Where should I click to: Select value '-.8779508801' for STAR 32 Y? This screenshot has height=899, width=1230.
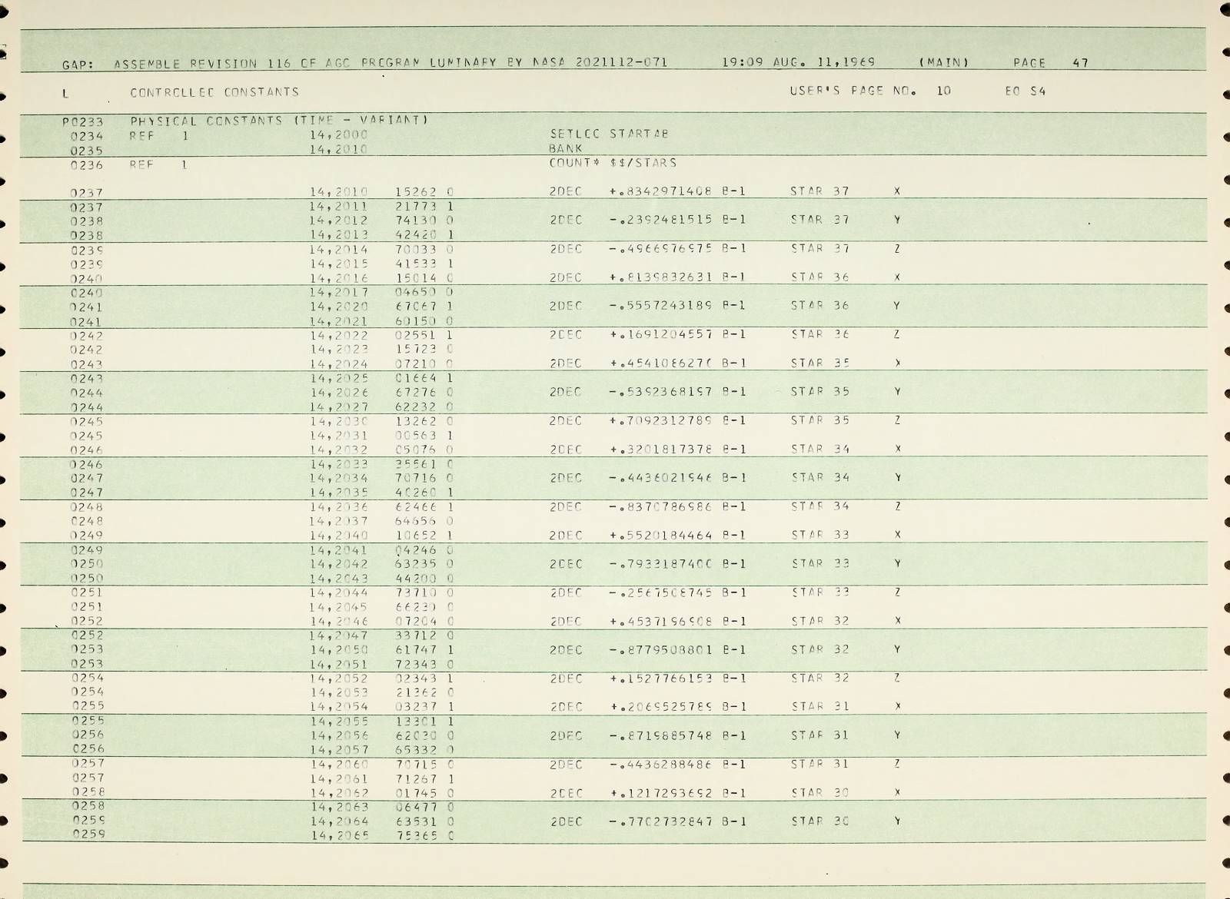661,650
